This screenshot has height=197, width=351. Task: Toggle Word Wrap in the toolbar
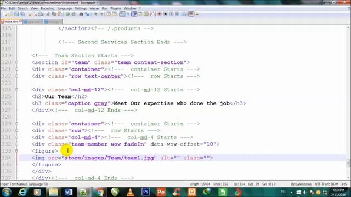tap(122, 14)
